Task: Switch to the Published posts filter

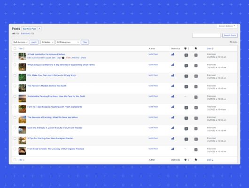Action: point(27,33)
